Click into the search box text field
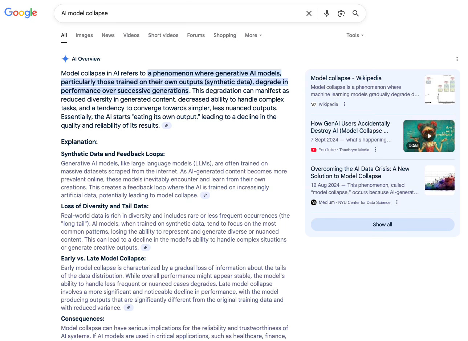Image resolution: width=468 pixels, height=341 pixels. [x=182, y=13]
